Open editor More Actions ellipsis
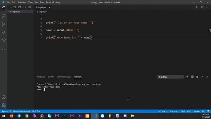Viewport: 211px width, 119px height. 207,7
